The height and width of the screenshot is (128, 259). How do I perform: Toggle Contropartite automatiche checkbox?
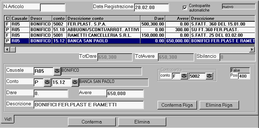tap(185, 8)
